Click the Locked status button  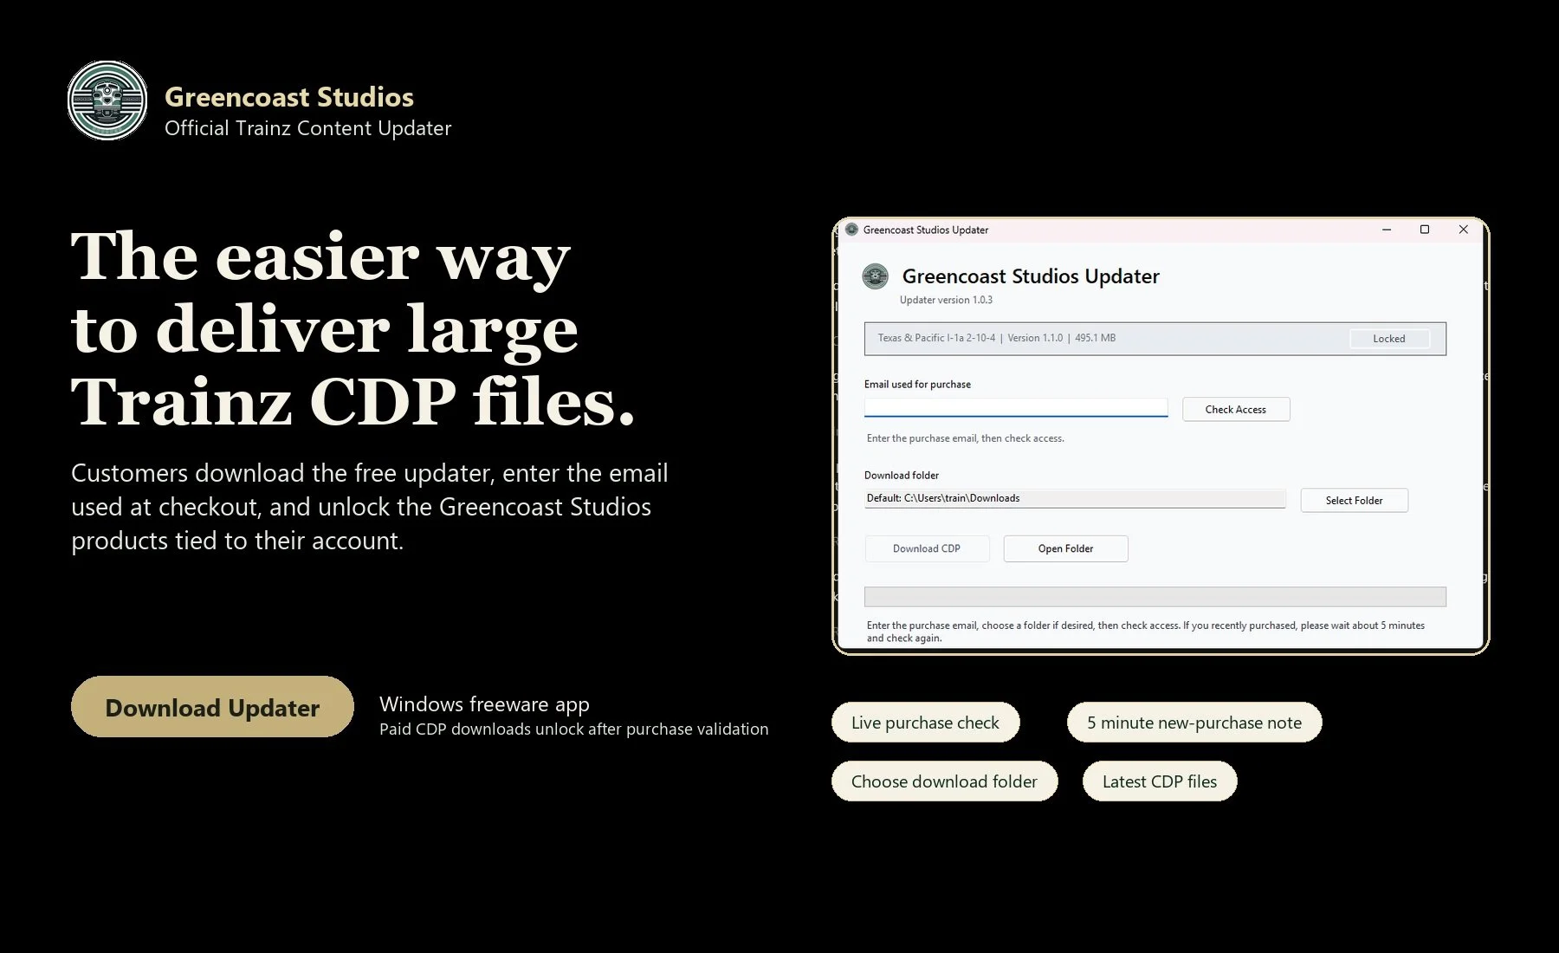coord(1389,339)
